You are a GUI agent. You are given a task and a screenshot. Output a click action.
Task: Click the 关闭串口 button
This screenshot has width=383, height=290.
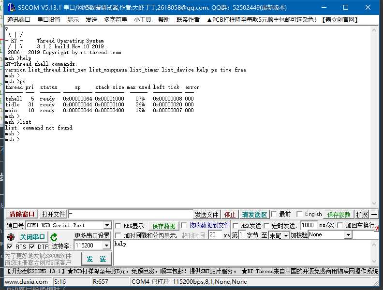pyautogui.click(x=32, y=237)
